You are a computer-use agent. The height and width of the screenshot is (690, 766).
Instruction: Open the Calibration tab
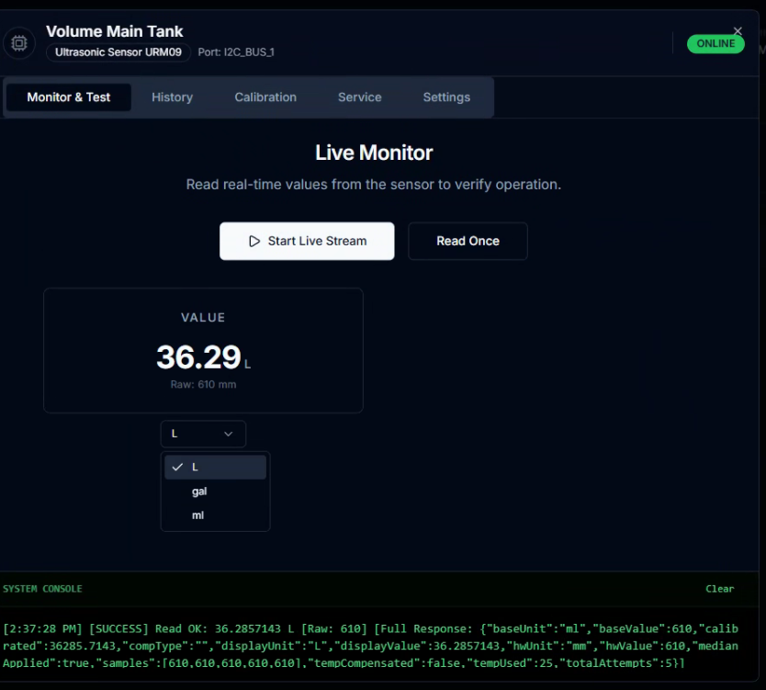pyautogui.click(x=265, y=97)
